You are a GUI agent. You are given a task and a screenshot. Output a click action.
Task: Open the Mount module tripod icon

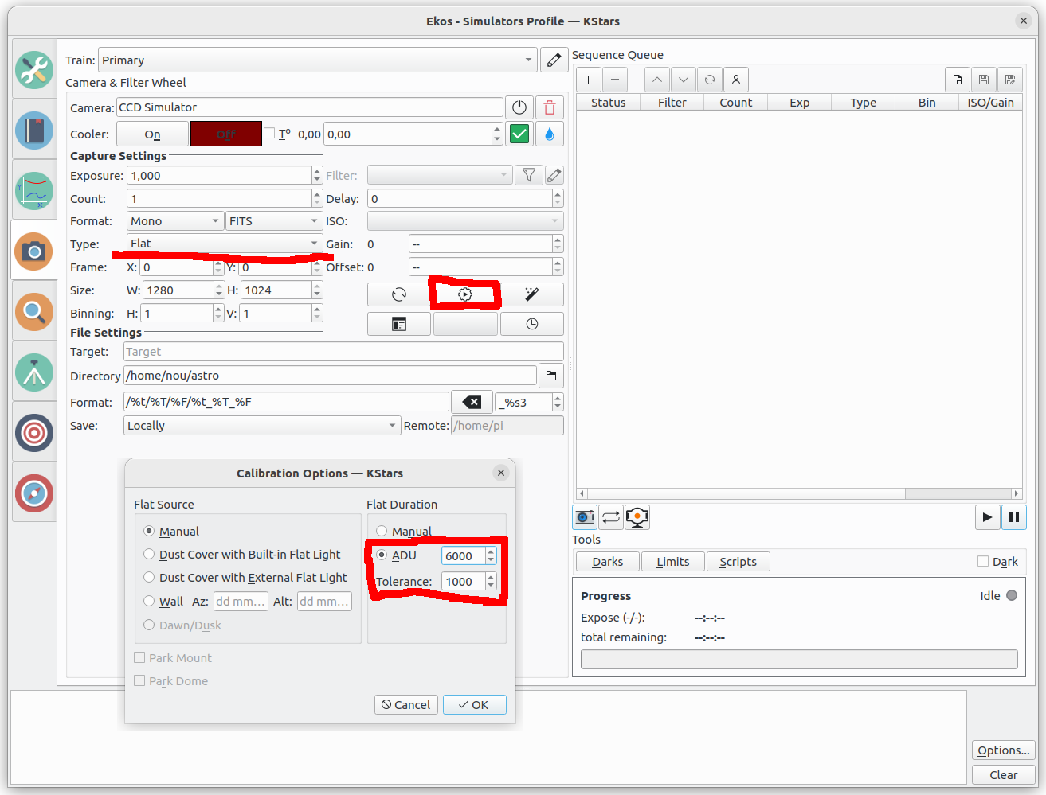click(x=34, y=372)
